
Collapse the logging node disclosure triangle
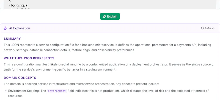coord(9,6)
